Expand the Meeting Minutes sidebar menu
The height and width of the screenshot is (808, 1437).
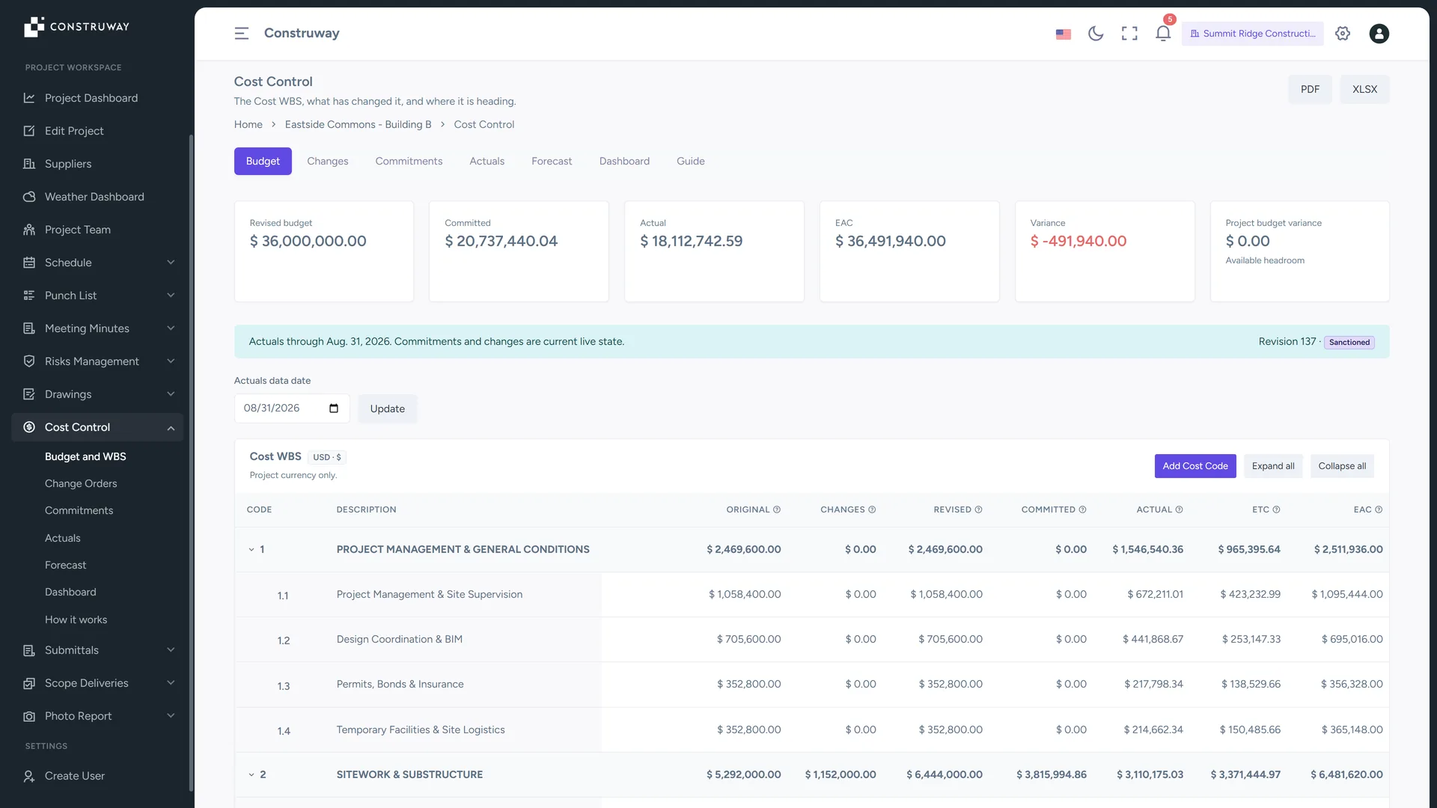[97, 328]
